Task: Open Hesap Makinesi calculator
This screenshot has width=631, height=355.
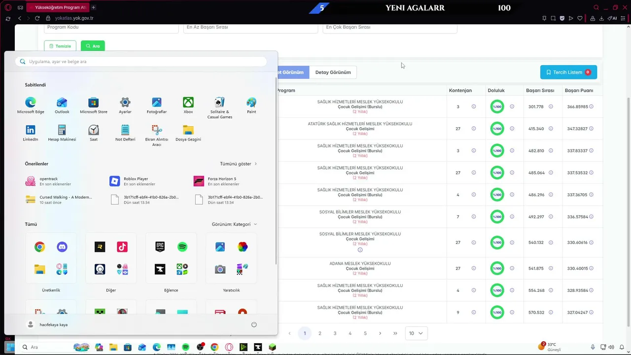Action: 62,133
